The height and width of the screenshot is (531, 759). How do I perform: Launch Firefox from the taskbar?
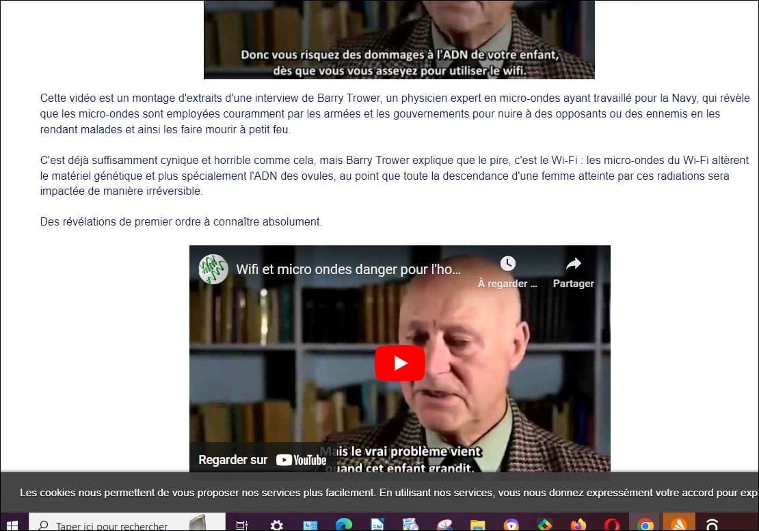(x=578, y=525)
